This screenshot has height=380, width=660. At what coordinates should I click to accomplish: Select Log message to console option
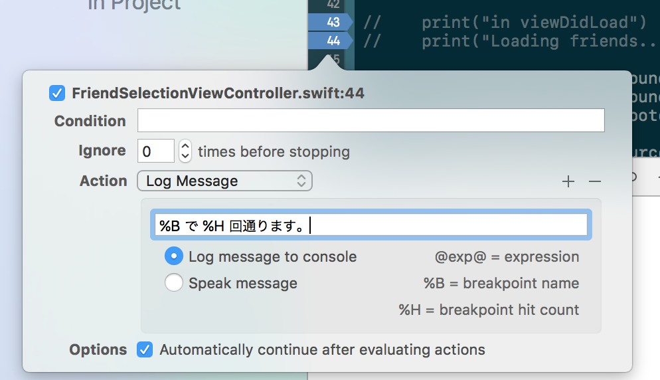click(x=174, y=256)
